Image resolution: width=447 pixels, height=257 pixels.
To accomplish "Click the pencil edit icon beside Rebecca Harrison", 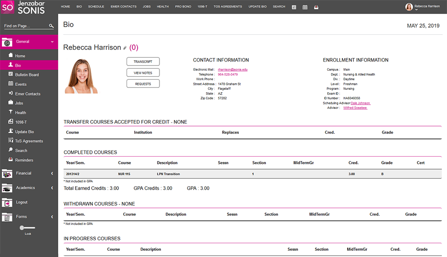I will [x=125, y=48].
